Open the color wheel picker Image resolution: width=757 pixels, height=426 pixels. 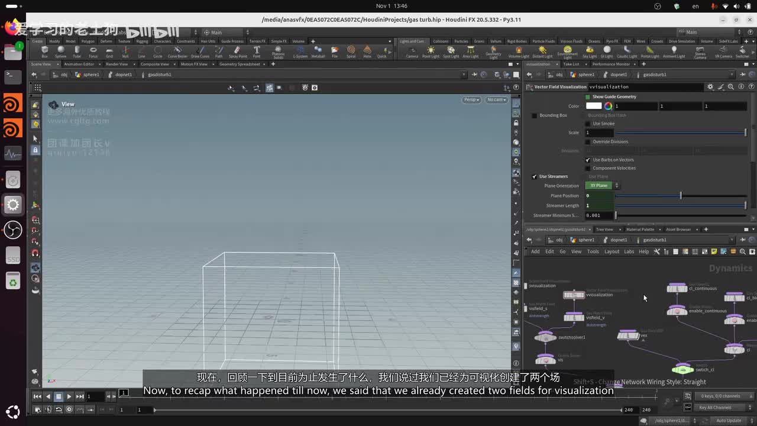[x=608, y=106]
